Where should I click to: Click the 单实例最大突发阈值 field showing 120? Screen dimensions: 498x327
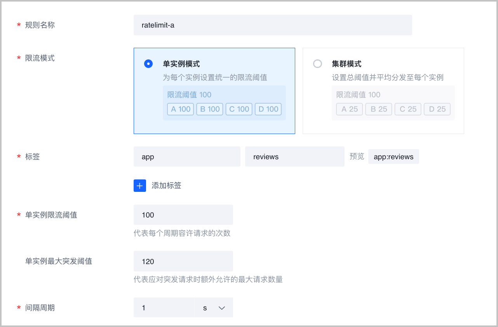[183, 261]
